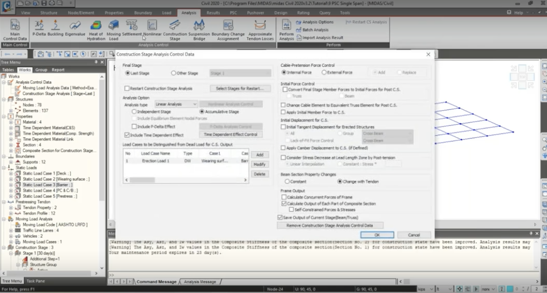Collapse Construction Stage : 3 node
The image size is (547, 293).
(4, 248)
